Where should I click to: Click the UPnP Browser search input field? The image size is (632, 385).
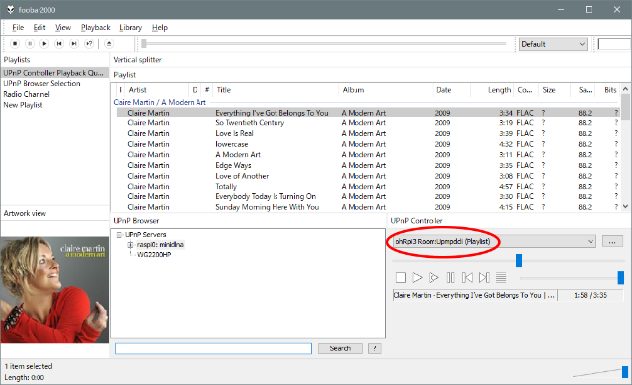click(213, 348)
